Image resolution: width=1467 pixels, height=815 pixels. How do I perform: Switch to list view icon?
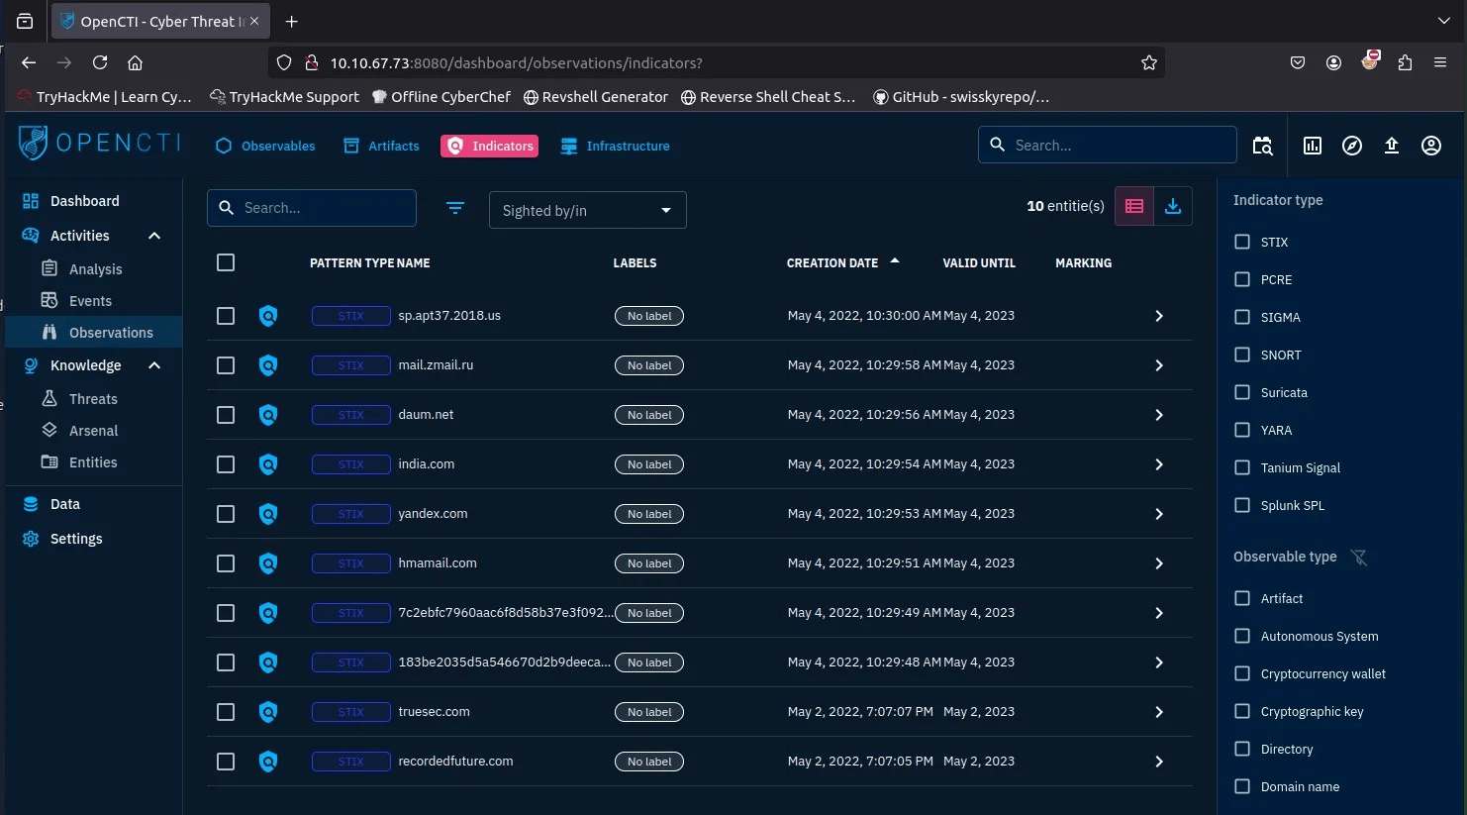coord(1134,206)
